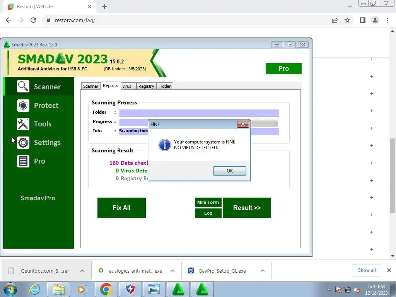Click the Mini-Form button
Viewport: 396px width, 297px height.
(208, 202)
